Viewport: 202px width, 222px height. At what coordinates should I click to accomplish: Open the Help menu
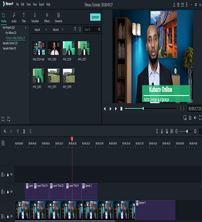click(x=48, y=4)
